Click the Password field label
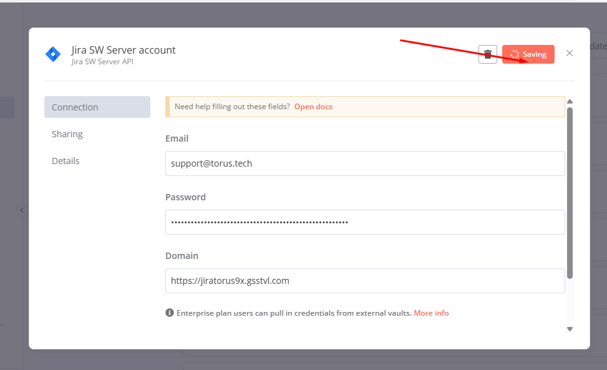The width and height of the screenshot is (607, 370). pos(185,197)
